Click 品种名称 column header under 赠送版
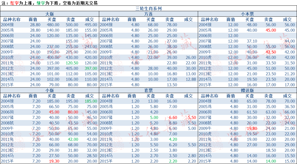 pyautogui.click(x=210, y=96)
